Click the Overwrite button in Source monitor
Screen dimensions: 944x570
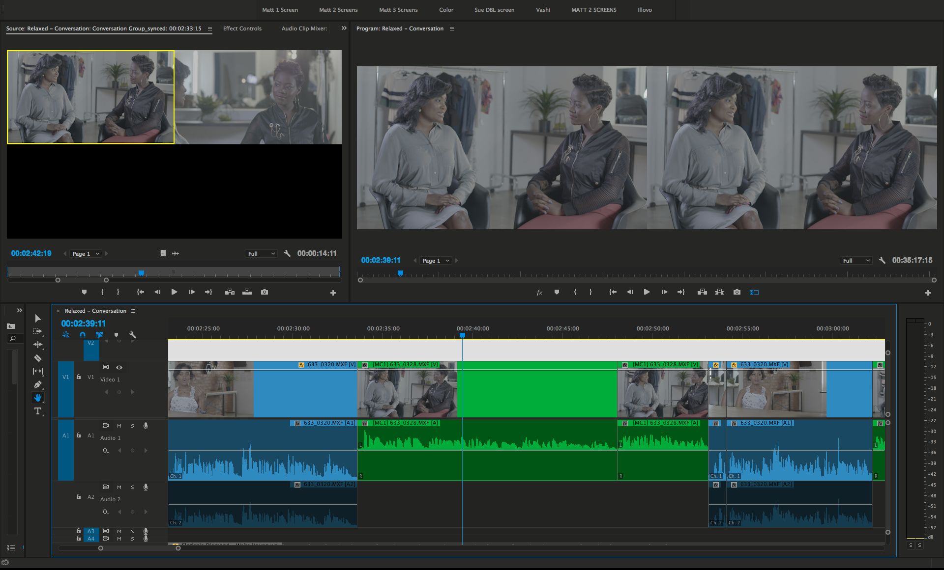point(247,292)
